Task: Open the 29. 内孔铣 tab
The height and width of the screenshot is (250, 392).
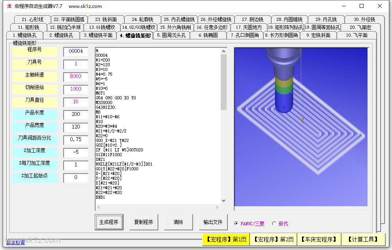Action: 326,19
